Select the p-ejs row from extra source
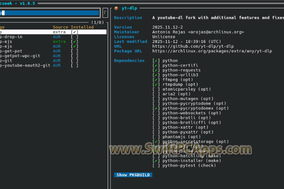Viewport: 284px width, 189px height. [53, 42]
